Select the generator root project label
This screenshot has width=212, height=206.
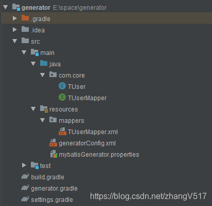point(36,8)
